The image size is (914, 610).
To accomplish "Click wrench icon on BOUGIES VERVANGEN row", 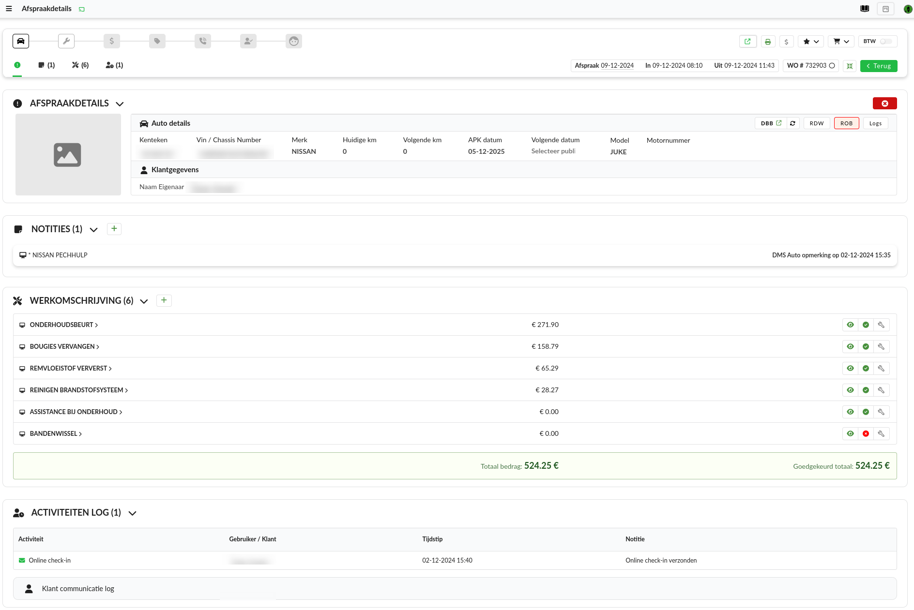I will pos(881,347).
